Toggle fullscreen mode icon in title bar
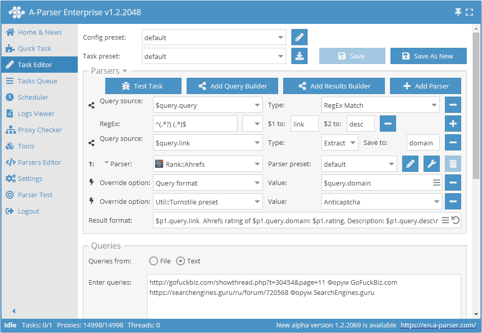This screenshot has height=333, width=482. [470, 12]
